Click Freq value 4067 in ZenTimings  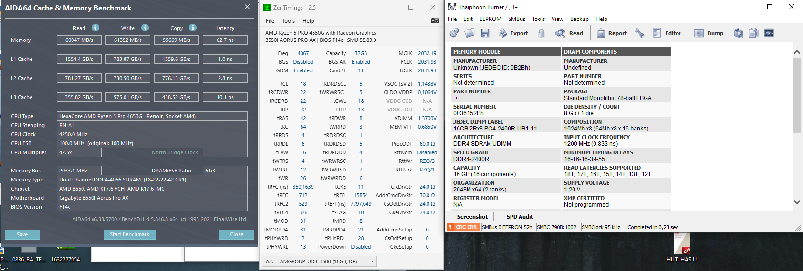click(303, 53)
